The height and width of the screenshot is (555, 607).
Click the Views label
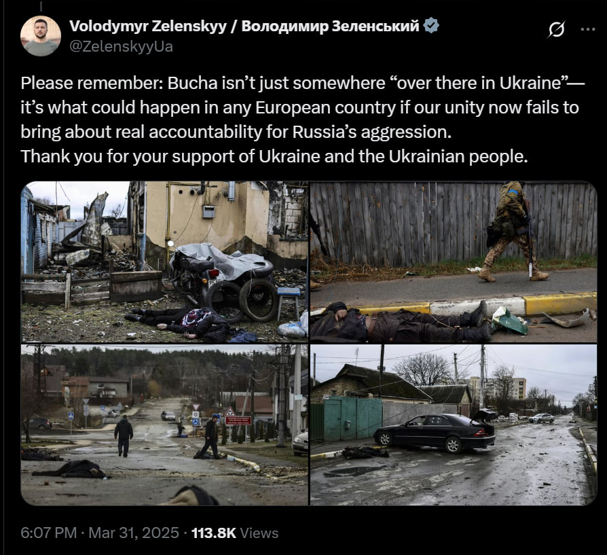coord(259,533)
